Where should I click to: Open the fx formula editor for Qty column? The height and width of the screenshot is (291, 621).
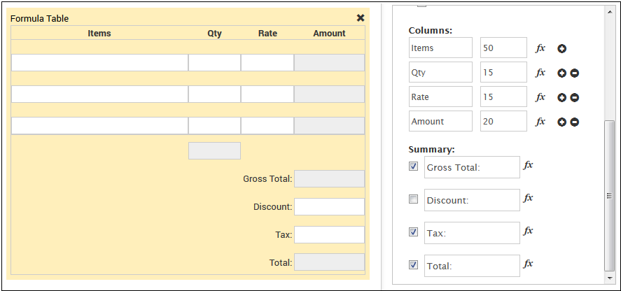click(x=540, y=73)
